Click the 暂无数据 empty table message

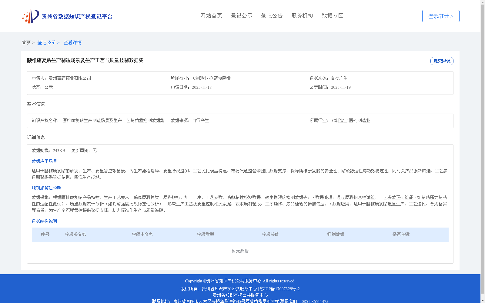(240, 251)
